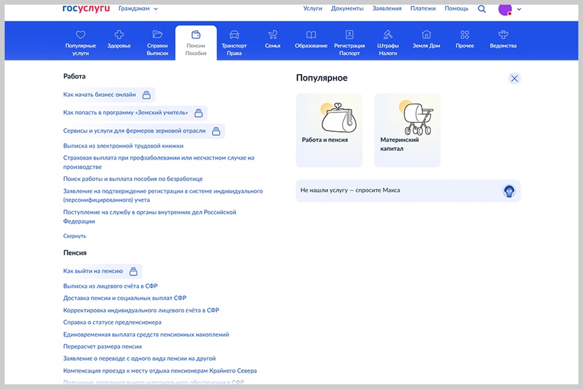The height and width of the screenshot is (389, 583).
Task: Open Штрафы Налоги gavel icon category
Action: (x=388, y=43)
